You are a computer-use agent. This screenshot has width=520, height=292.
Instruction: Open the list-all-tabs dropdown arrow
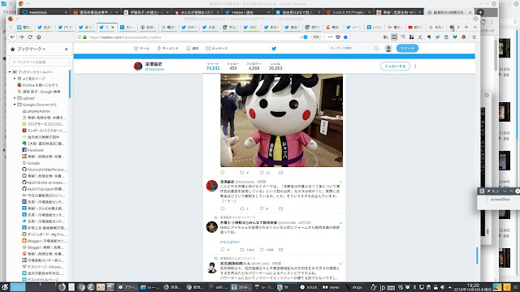pyautogui.click(x=474, y=27)
